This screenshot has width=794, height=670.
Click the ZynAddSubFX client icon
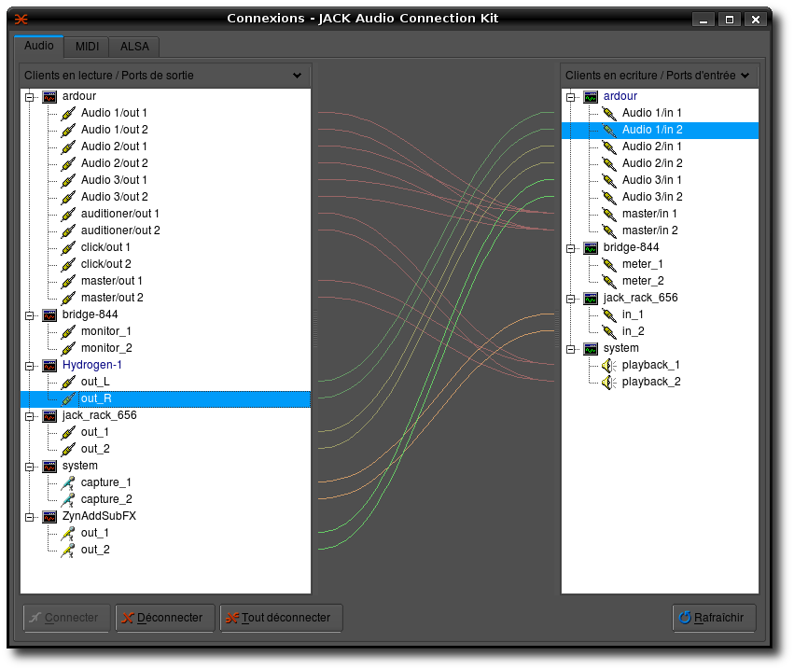[49, 517]
